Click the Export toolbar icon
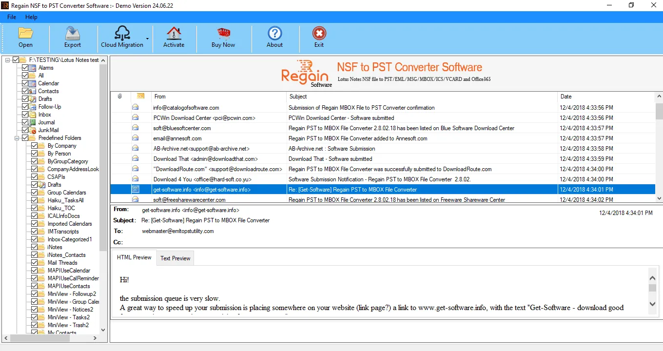 pyautogui.click(x=73, y=33)
